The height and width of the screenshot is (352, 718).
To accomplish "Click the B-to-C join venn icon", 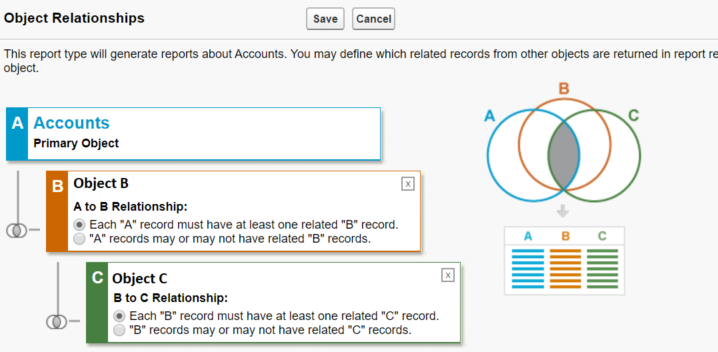I will click(x=56, y=322).
